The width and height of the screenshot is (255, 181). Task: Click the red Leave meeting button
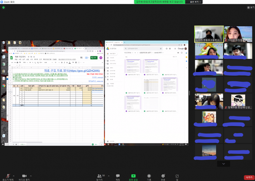coord(248,177)
